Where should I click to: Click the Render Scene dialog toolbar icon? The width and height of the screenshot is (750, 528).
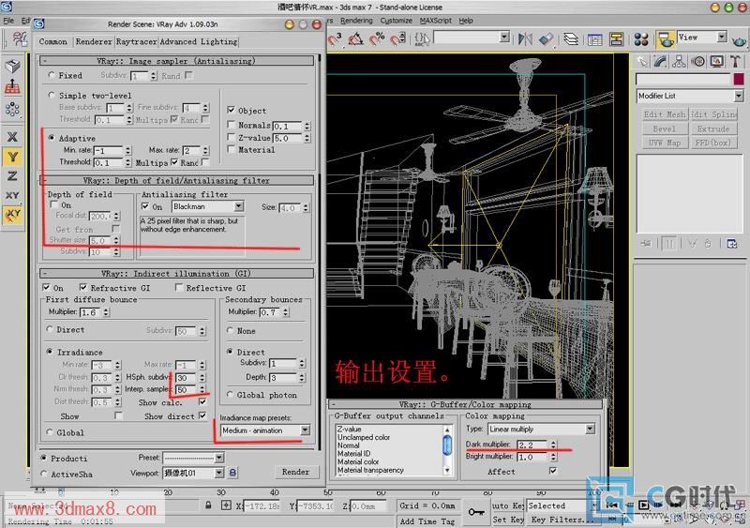tap(665, 39)
